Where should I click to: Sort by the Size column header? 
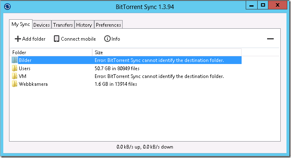click(x=167, y=53)
